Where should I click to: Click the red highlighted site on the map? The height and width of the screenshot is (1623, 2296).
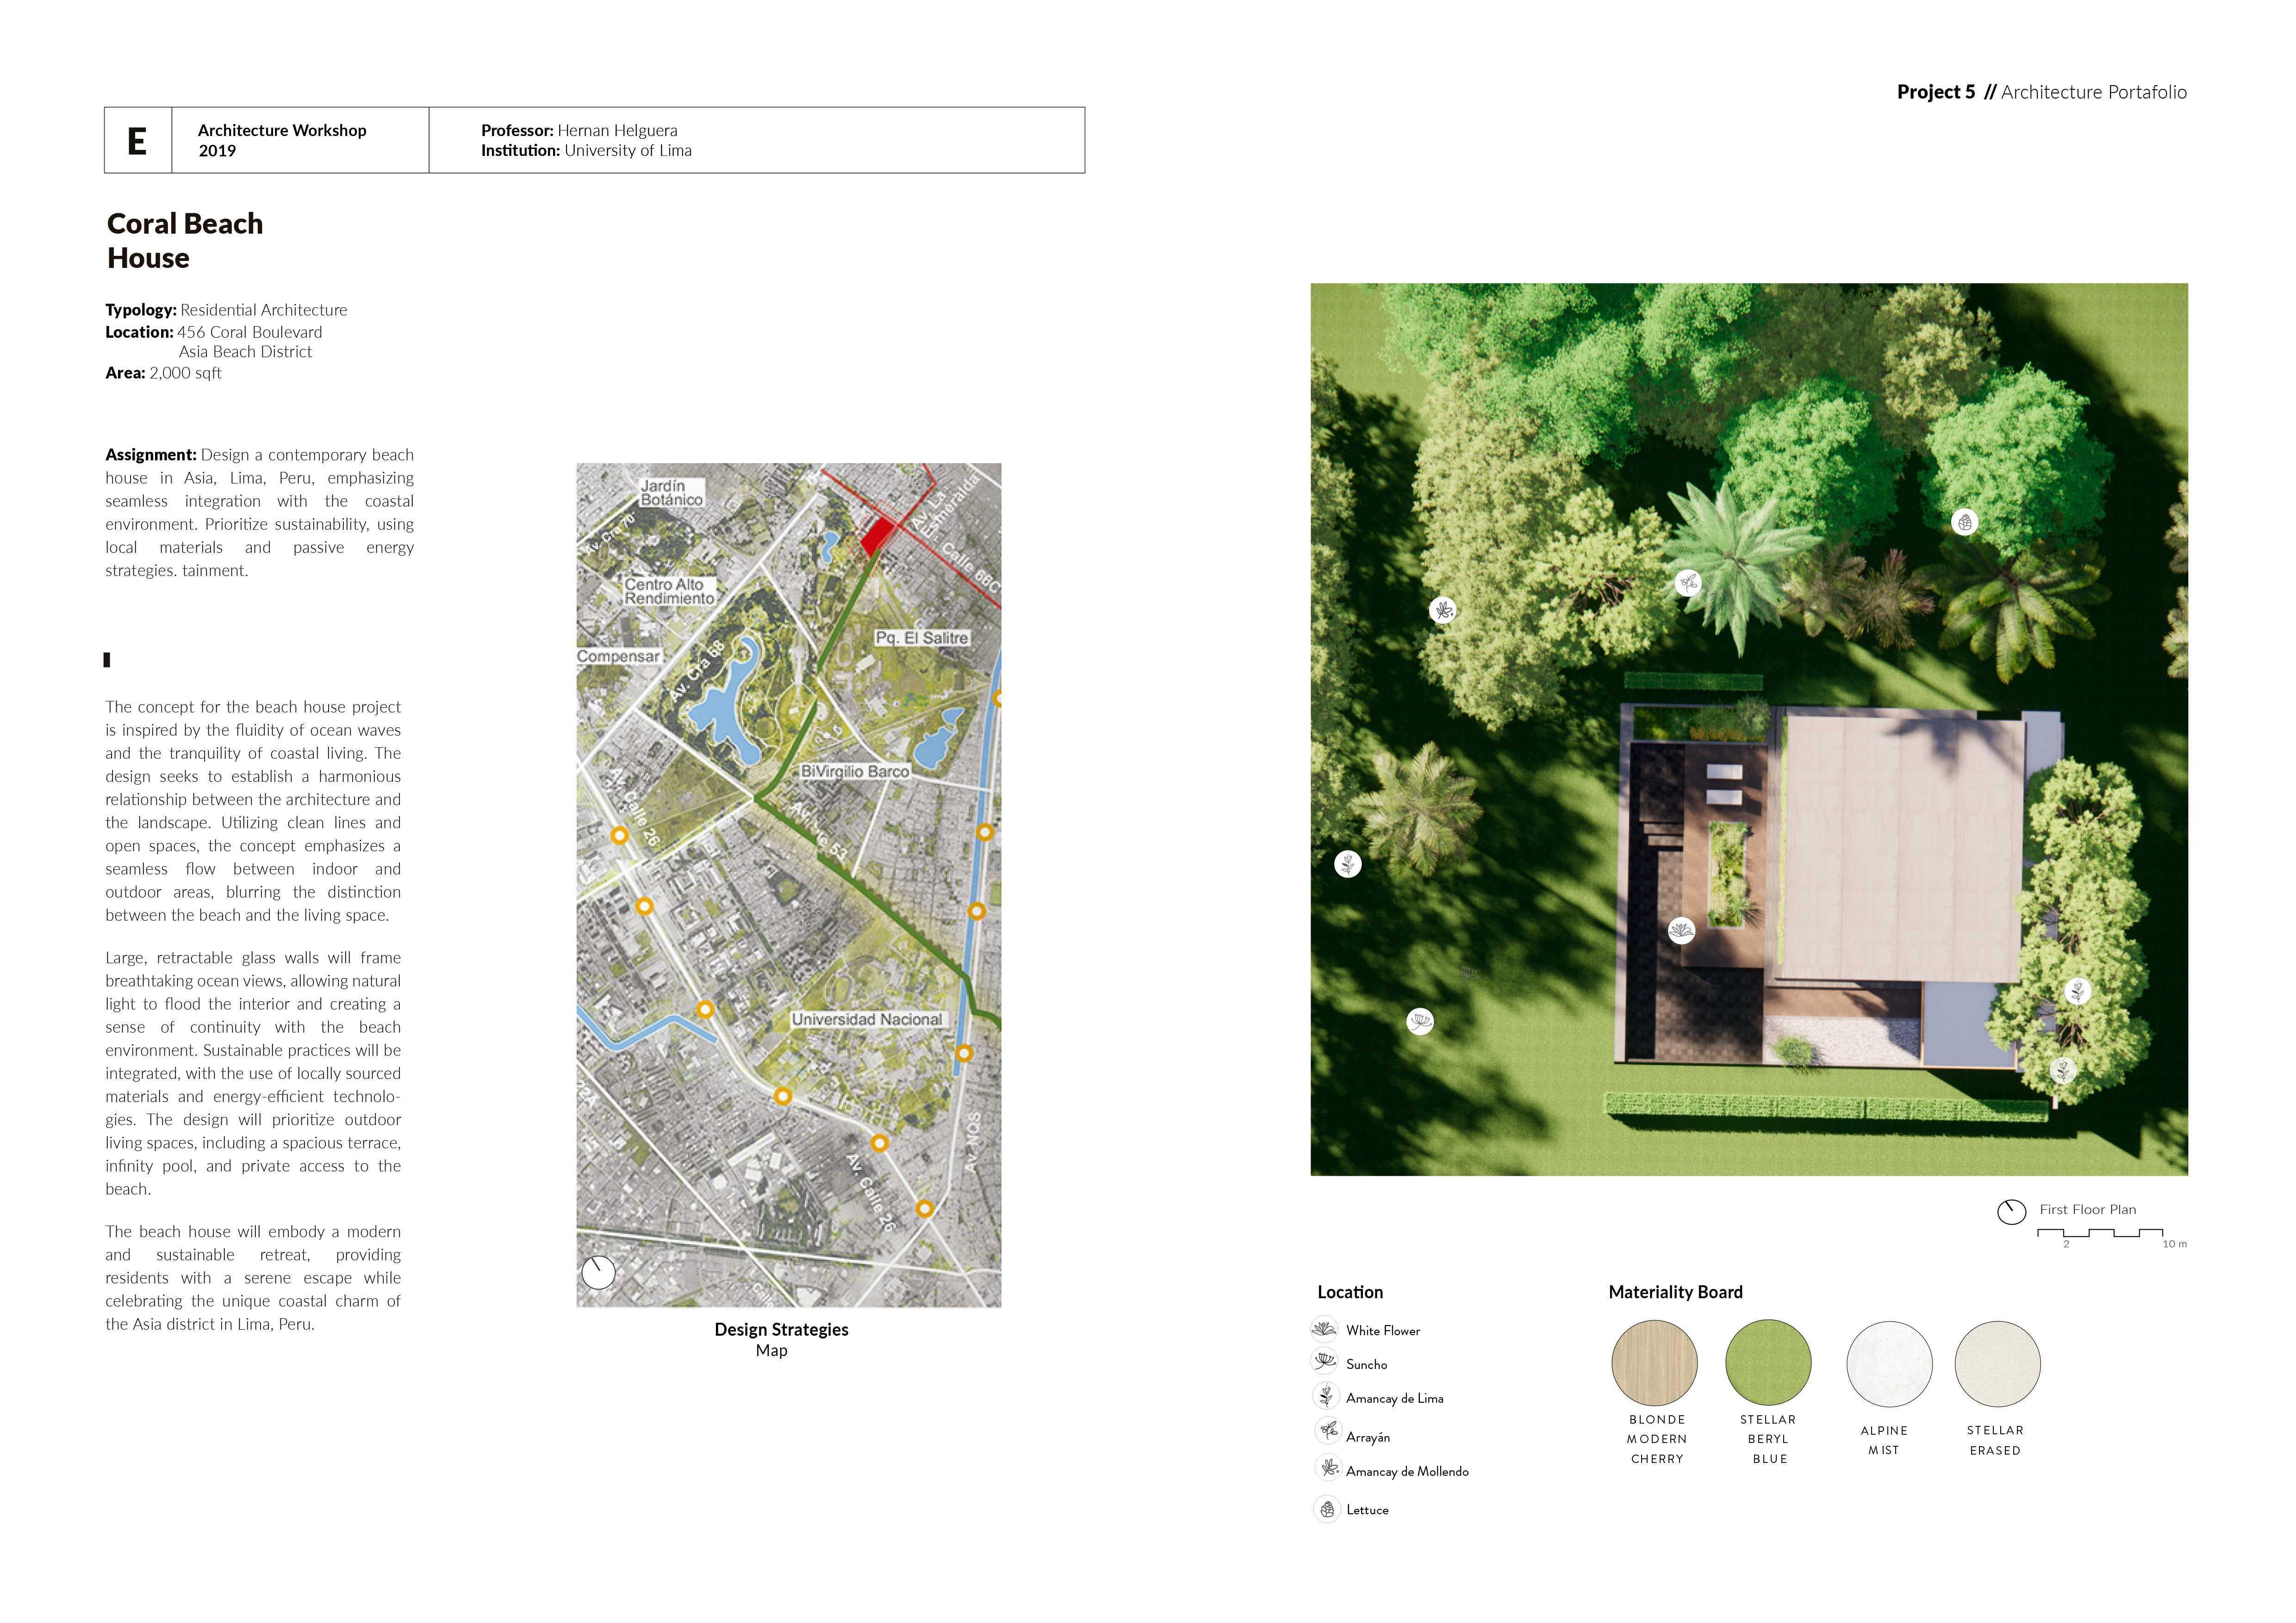pos(877,537)
